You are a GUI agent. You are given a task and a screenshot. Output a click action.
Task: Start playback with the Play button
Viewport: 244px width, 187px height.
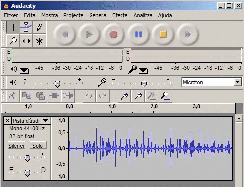pyautogui.click(x=90, y=34)
